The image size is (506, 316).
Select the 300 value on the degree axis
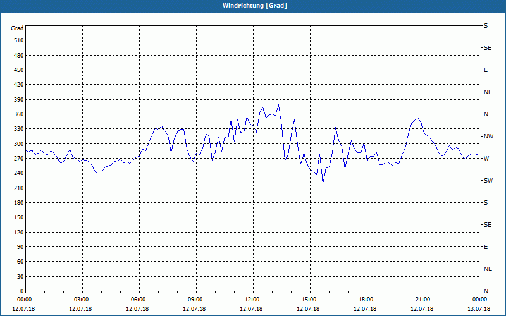click(x=19, y=144)
